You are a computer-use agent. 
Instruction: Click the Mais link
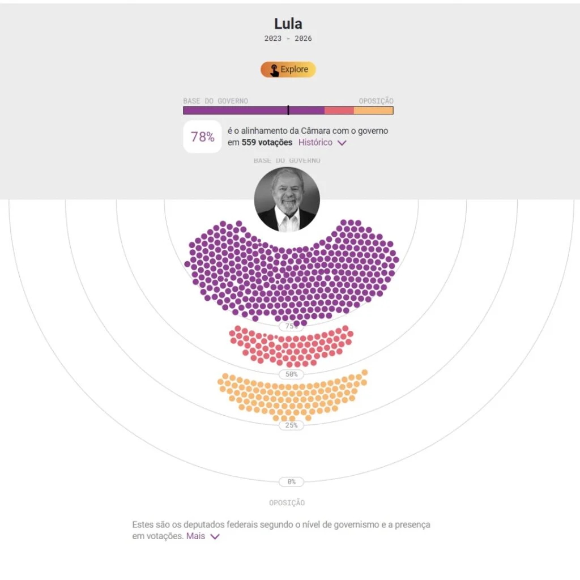coord(195,536)
